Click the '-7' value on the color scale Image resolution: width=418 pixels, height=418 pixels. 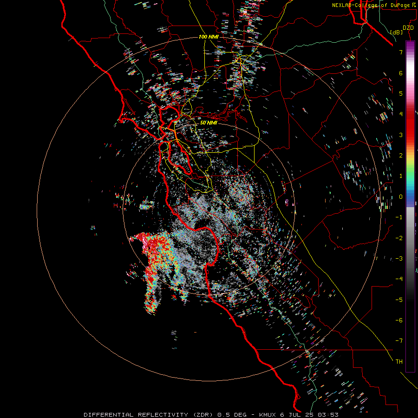point(399,341)
